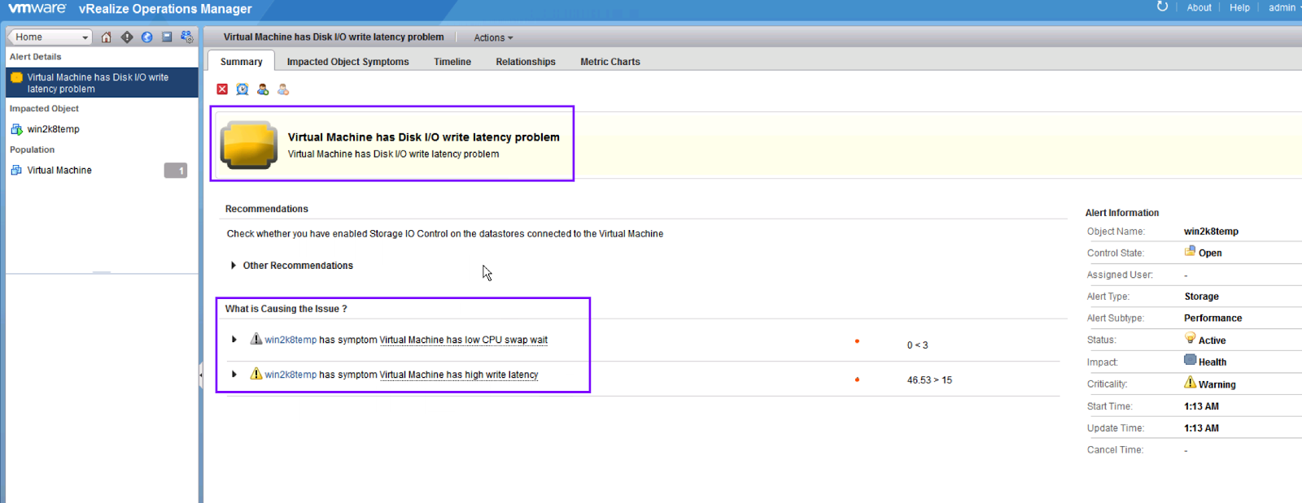
Task: Click the Home house icon in navigation toolbar
Action: point(107,37)
